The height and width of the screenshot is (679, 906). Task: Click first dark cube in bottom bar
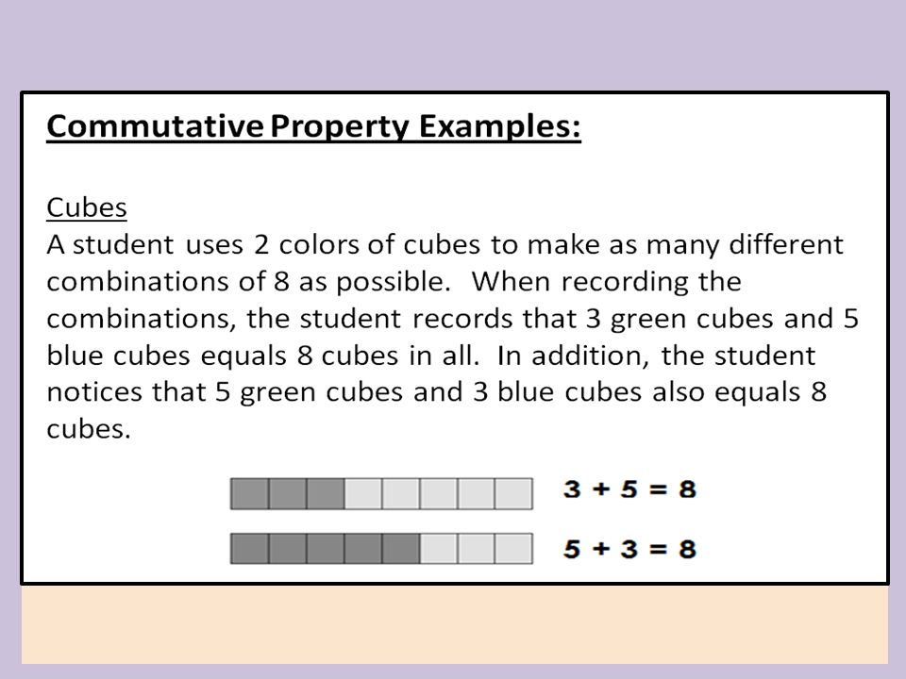pyautogui.click(x=249, y=549)
